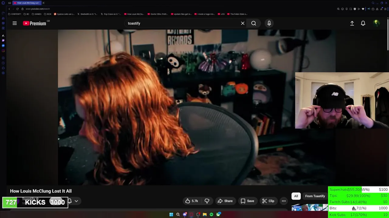389x218 pixels.
Task: Reload the current page
Action: coord(17,9)
